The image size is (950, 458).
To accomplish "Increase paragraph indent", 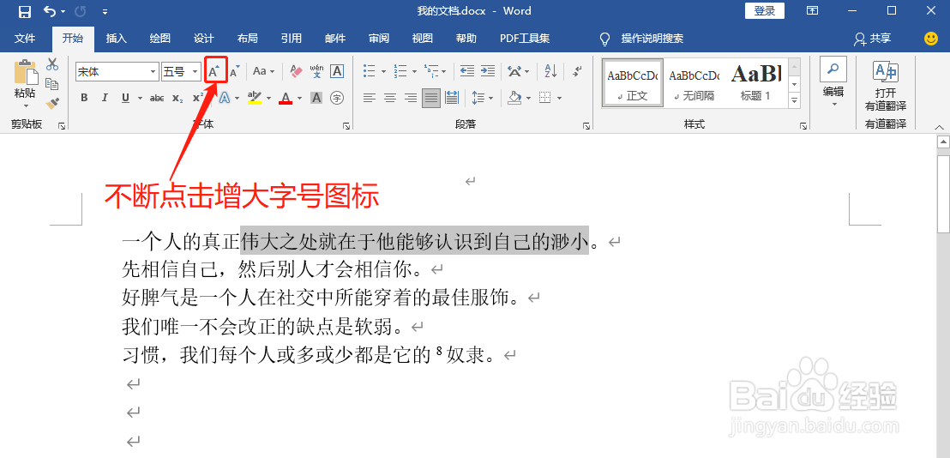I will [488, 71].
